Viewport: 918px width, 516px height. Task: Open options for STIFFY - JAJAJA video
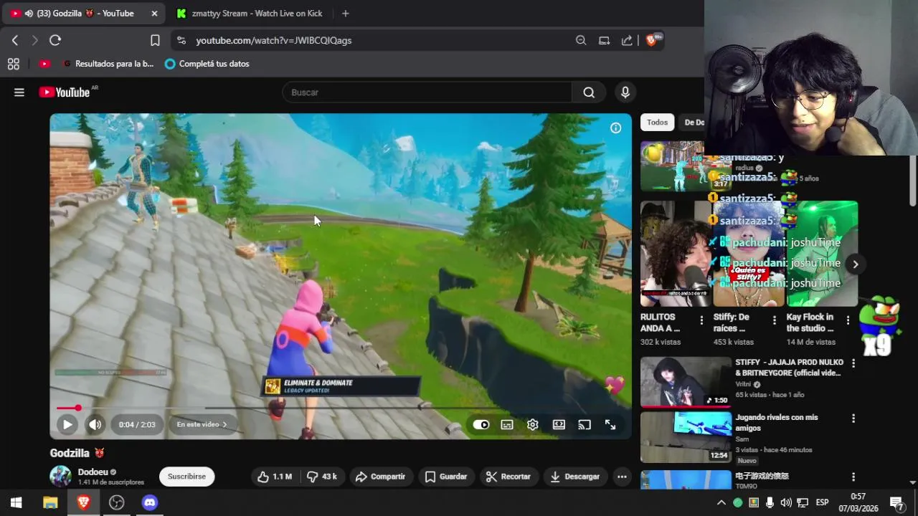tap(853, 363)
